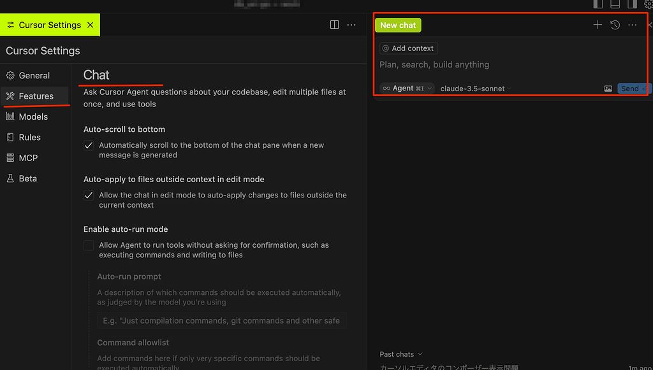This screenshot has width=653, height=370.
Task: Open the Agent mode dropdown
Action: pyautogui.click(x=406, y=88)
